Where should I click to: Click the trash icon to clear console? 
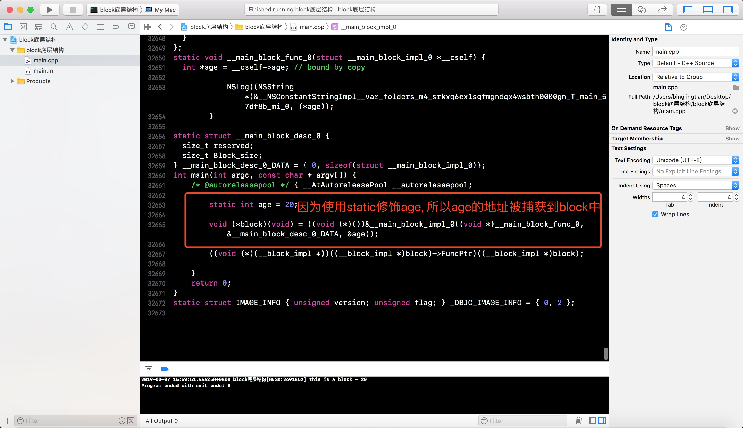578,421
